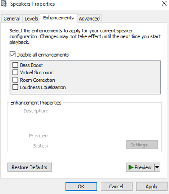Open the Levels tab

click(x=31, y=19)
